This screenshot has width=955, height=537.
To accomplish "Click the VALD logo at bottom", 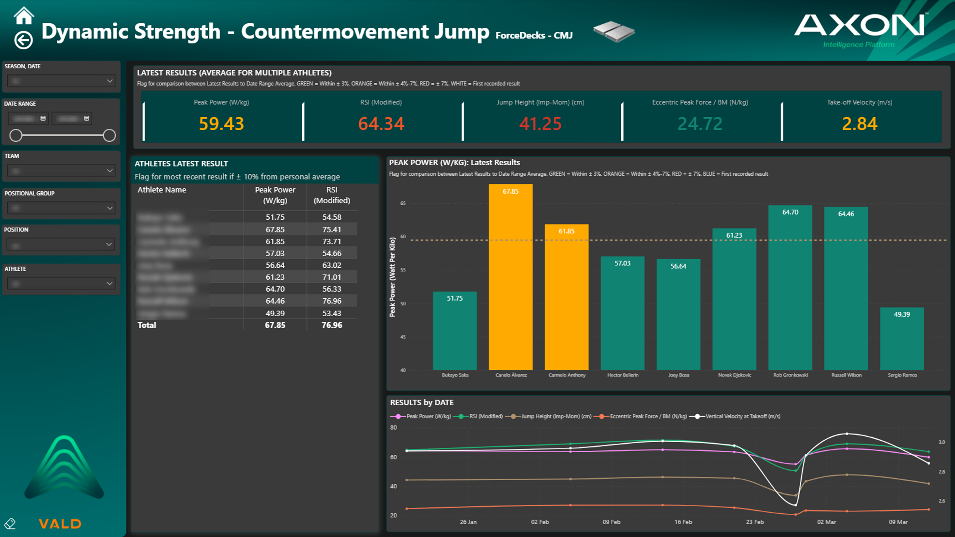I will pyautogui.click(x=60, y=524).
